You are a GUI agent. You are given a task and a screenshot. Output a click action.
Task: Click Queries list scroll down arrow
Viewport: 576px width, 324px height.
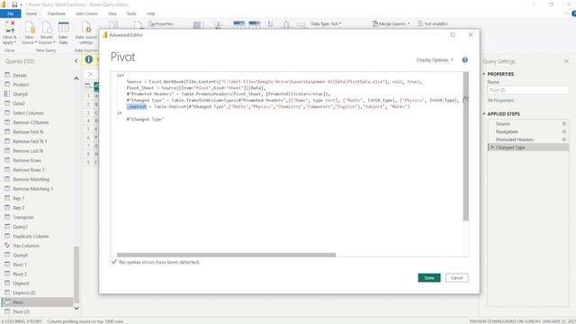[x=76, y=308]
